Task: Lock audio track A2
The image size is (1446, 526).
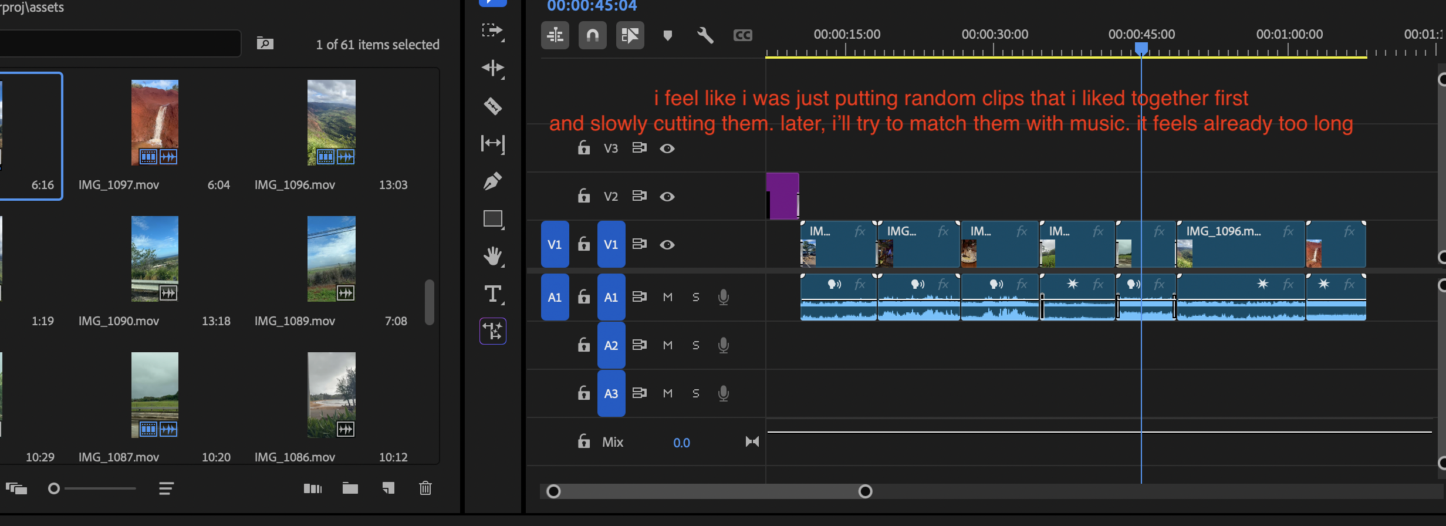Action: tap(583, 345)
